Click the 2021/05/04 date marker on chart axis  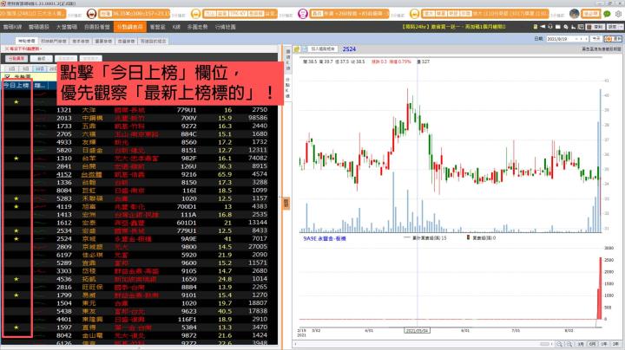(x=417, y=331)
